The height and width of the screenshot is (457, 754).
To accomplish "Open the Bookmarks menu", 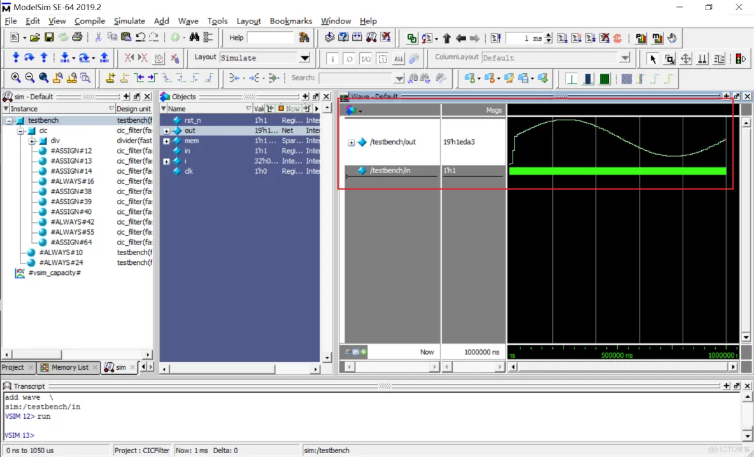I will tap(291, 21).
